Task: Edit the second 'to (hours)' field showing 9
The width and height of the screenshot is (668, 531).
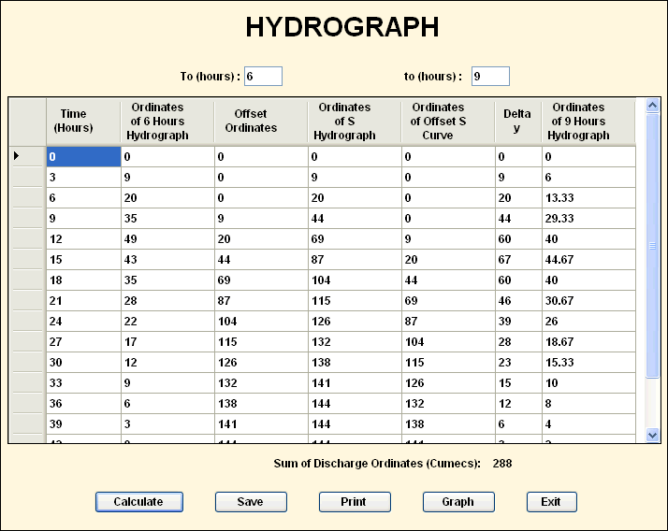Action: pos(490,77)
